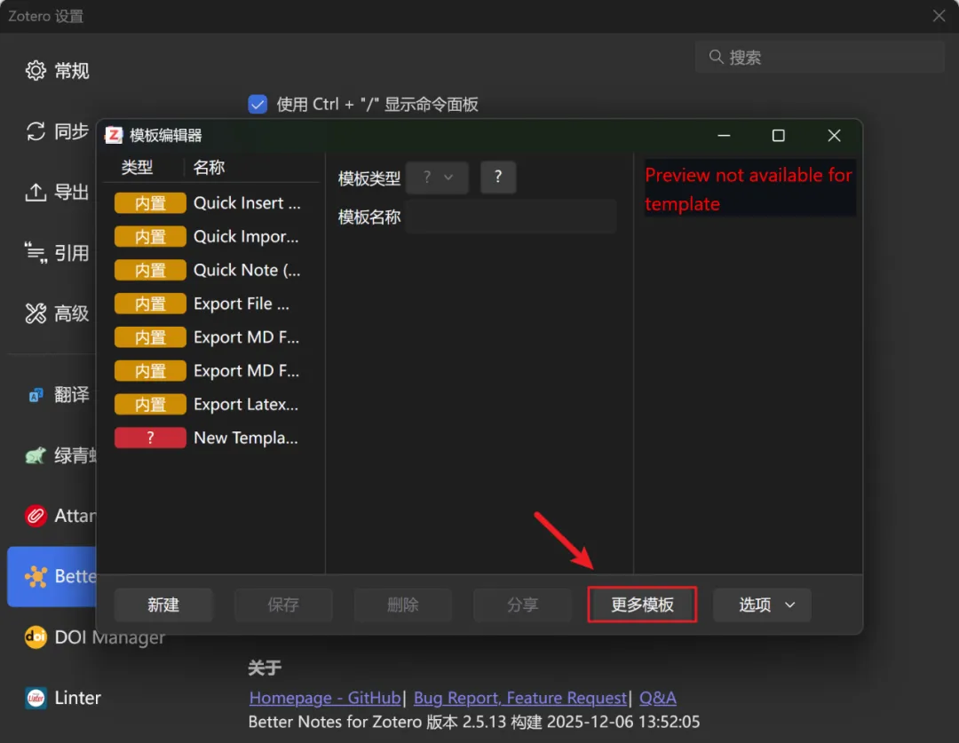The image size is (959, 743).
Task: Open the Translate plugin icon
Action: click(x=36, y=394)
